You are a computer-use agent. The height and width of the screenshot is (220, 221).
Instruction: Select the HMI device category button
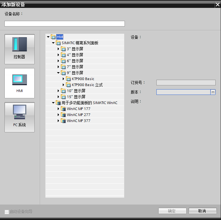(x=20, y=83)
